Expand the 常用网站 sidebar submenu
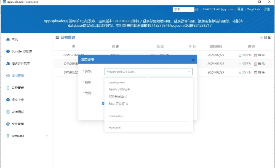 [x=47, y=136]
